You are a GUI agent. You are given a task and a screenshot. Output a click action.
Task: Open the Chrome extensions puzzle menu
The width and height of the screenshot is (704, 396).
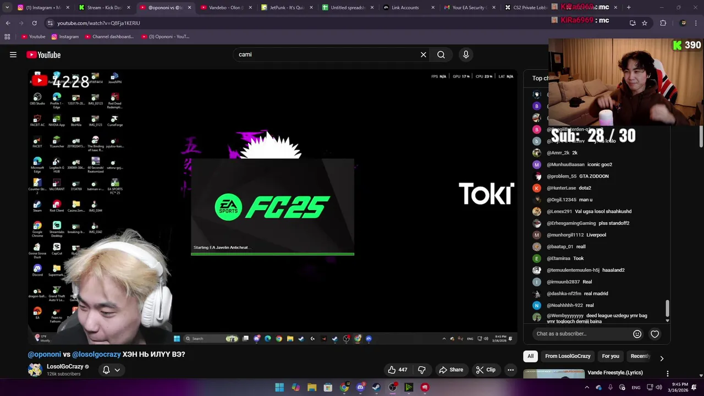click(663, 23)
